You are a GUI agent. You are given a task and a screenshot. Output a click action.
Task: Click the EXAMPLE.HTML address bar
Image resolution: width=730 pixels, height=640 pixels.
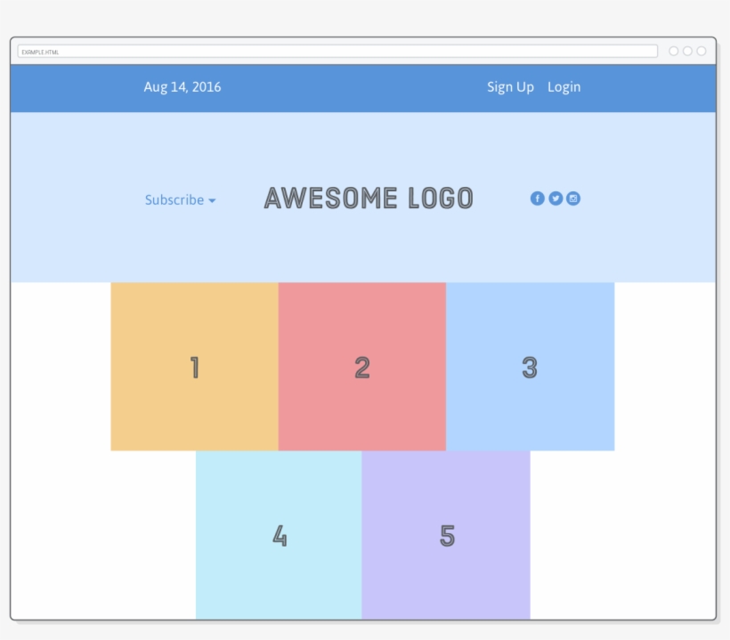coord(338,51)
